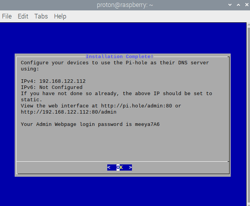This screenshot has height=206, width=250.
Task: Open the Tabs menu
Action: pos(41,16)
